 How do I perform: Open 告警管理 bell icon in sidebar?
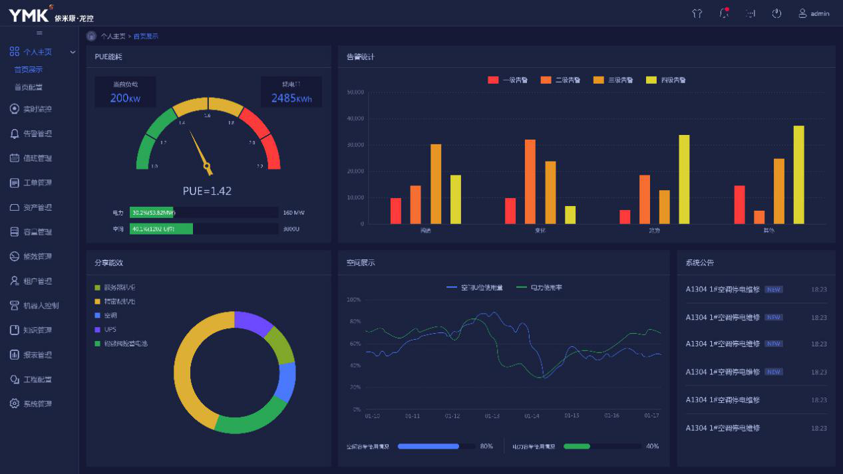[x=15, y=134]
